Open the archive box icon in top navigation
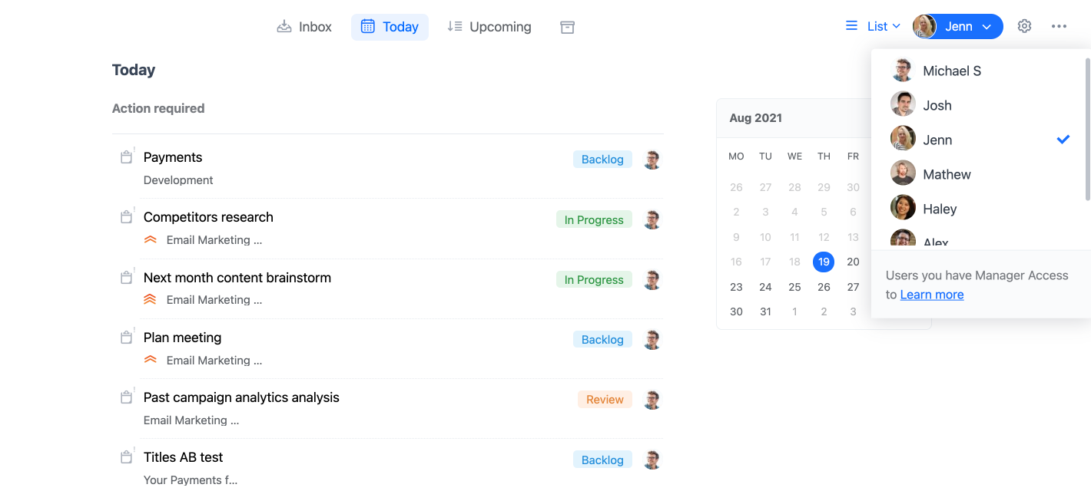Screen dimensions: 1091x491 [x=567, y=27]
